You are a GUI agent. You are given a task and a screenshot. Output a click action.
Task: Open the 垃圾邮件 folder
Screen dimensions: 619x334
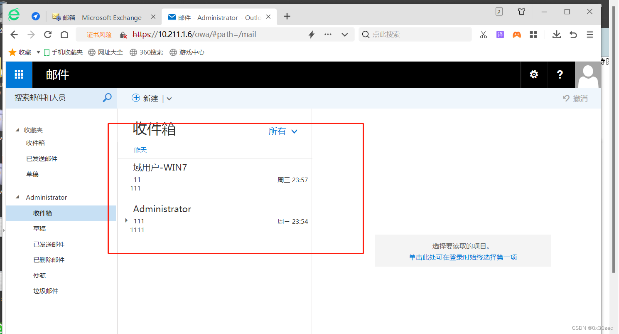[x=46, y=291]
